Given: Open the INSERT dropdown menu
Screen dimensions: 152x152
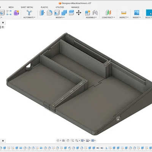Looking at the screenshot, I should click(136, 17).
